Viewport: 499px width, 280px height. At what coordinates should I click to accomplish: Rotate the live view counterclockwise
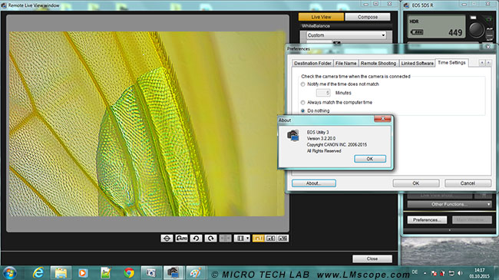196,238
